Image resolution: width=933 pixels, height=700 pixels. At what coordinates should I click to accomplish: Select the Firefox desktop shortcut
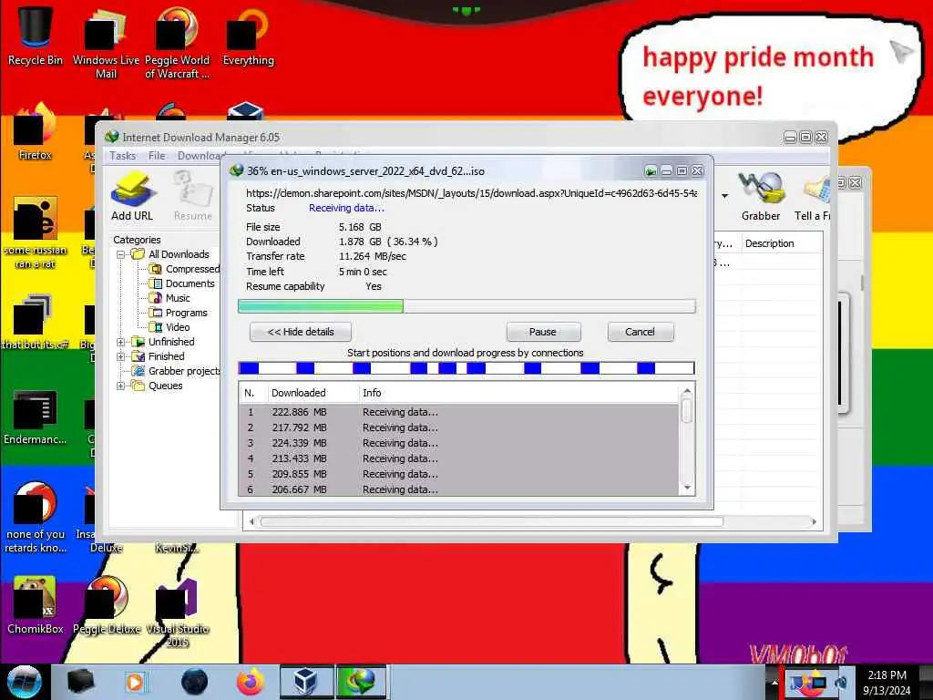tap(36, 132)
